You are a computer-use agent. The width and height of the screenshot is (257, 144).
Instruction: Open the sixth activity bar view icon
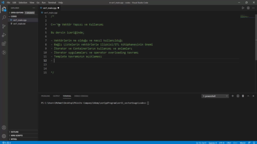point(4,52)
